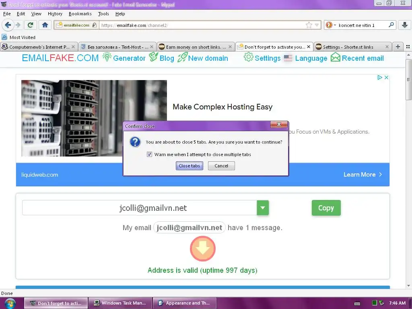Switch to Appearance and Themes taskbar item
Image resolution: width=412 pixels, height=309 pixels.
pos(185,303)
